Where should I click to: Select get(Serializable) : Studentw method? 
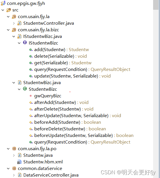point(63,63)
